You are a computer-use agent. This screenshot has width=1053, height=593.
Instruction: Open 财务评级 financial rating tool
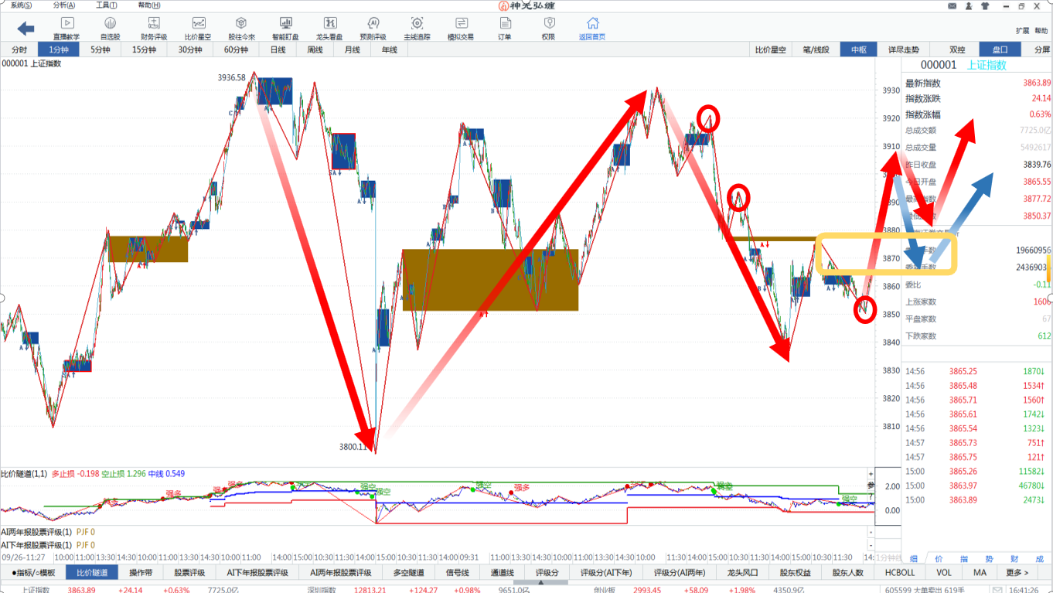[x=154, y=28]
